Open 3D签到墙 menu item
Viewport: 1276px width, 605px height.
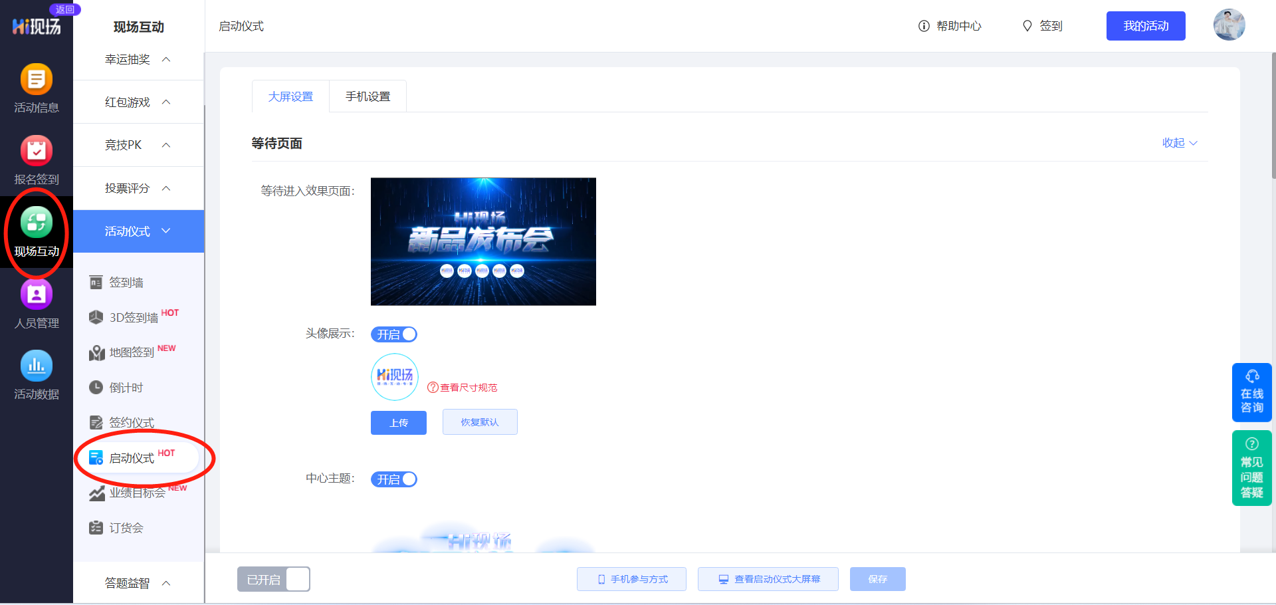tap(134, 317)
